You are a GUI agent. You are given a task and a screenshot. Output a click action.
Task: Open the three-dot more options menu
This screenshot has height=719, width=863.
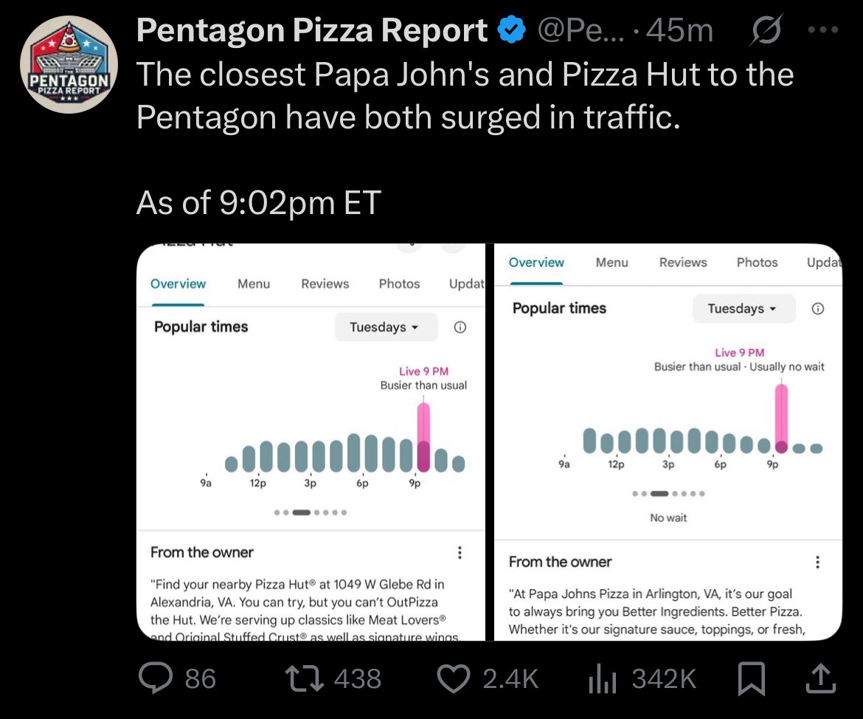[823, 30]
